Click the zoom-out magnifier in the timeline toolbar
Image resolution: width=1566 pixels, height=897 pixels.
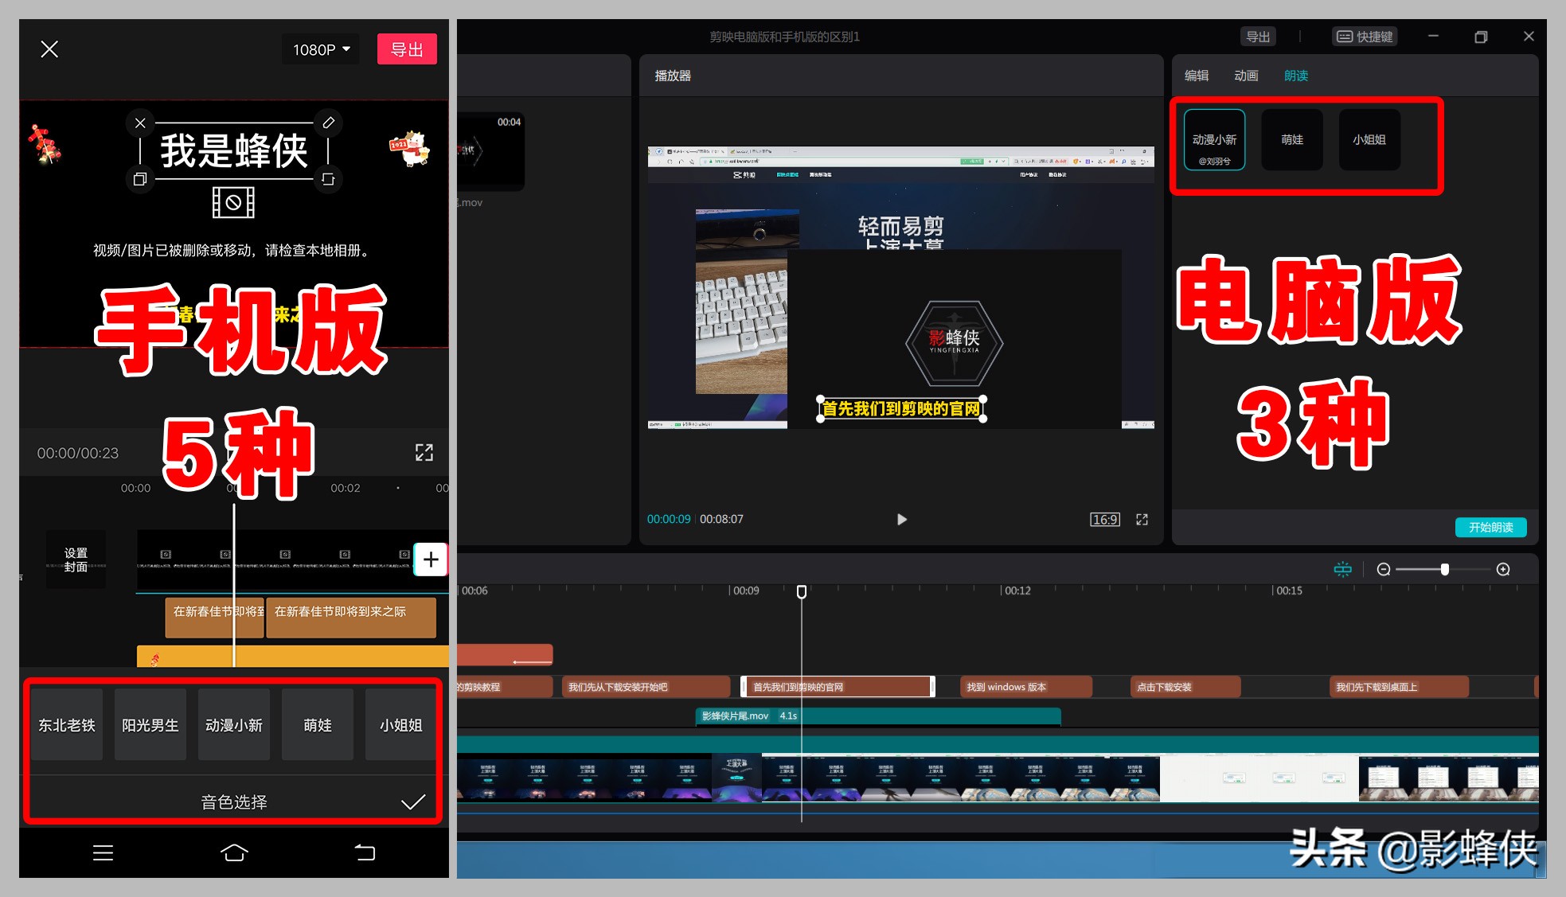(x=1384, y=569)
